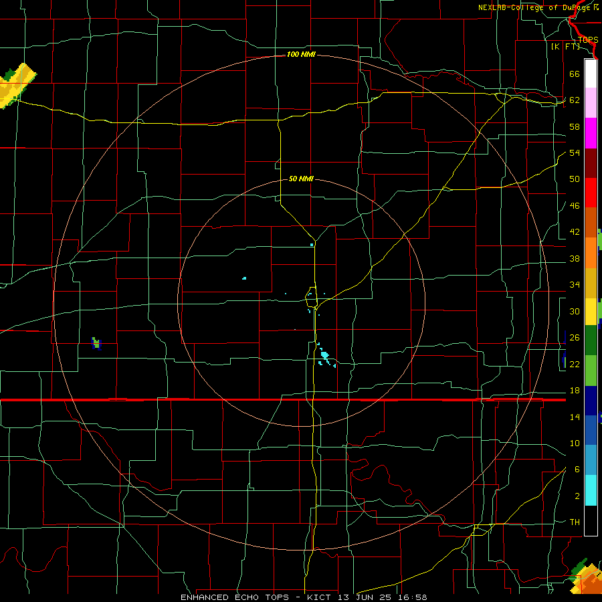This screenshot has width=602, height=602.
Task: Click the black TH threshold swatch
Action: 591,520
